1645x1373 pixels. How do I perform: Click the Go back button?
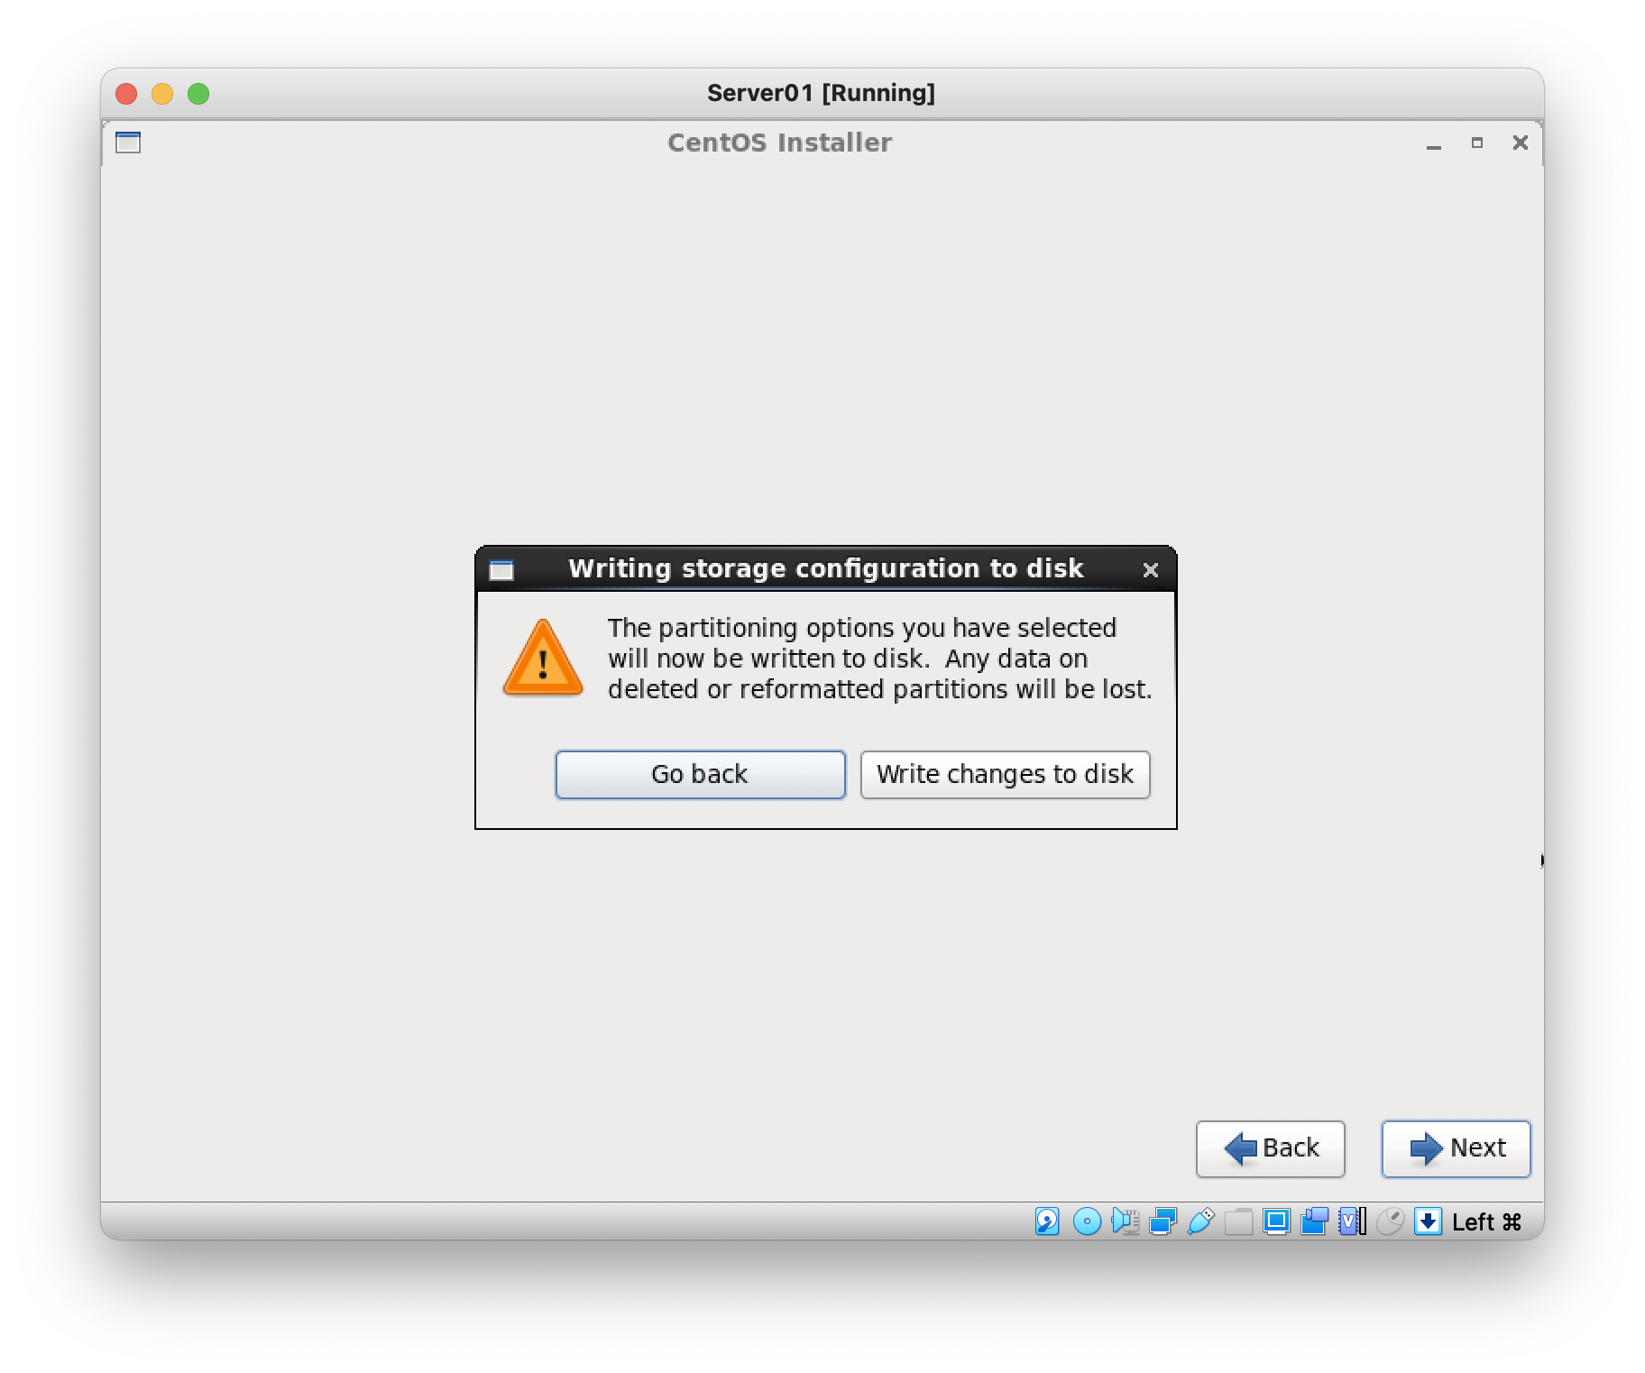point(700,774)
